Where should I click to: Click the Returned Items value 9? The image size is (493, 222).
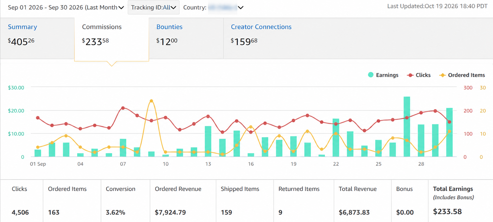[x=280, y=213]
